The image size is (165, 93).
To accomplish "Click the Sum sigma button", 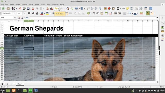I will [x=22, y=18].
